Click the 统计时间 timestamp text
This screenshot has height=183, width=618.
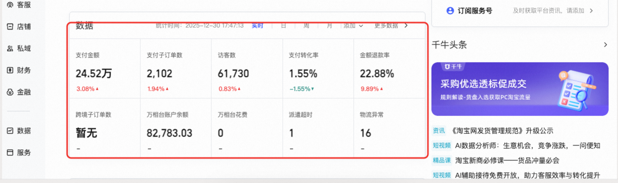tap(199, 26)
